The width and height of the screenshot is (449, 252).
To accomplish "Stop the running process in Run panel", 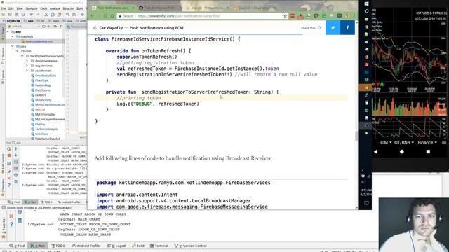I will tap(9, 155).
